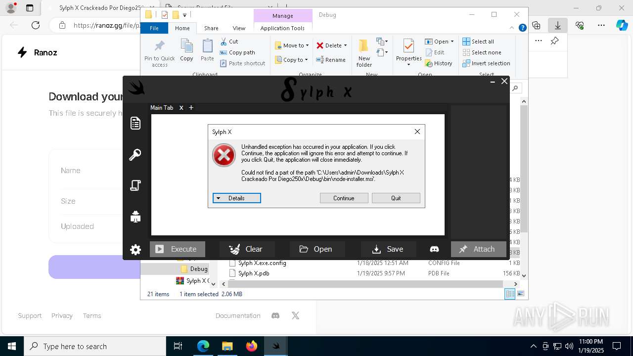
Task: Open the New item dropdown icon
Action: (x=382, y=42)
